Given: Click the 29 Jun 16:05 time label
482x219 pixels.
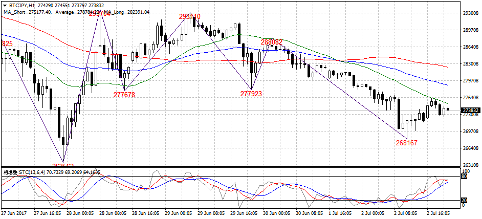Looking at the screenshot, I should pyautogui.click(x=243, y=212).
